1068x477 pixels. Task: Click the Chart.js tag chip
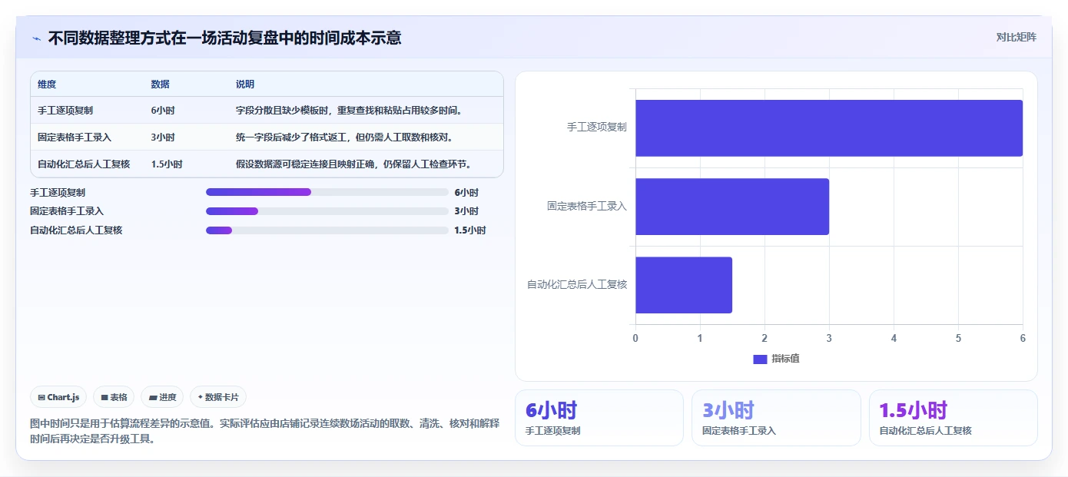tap(59, 397)
